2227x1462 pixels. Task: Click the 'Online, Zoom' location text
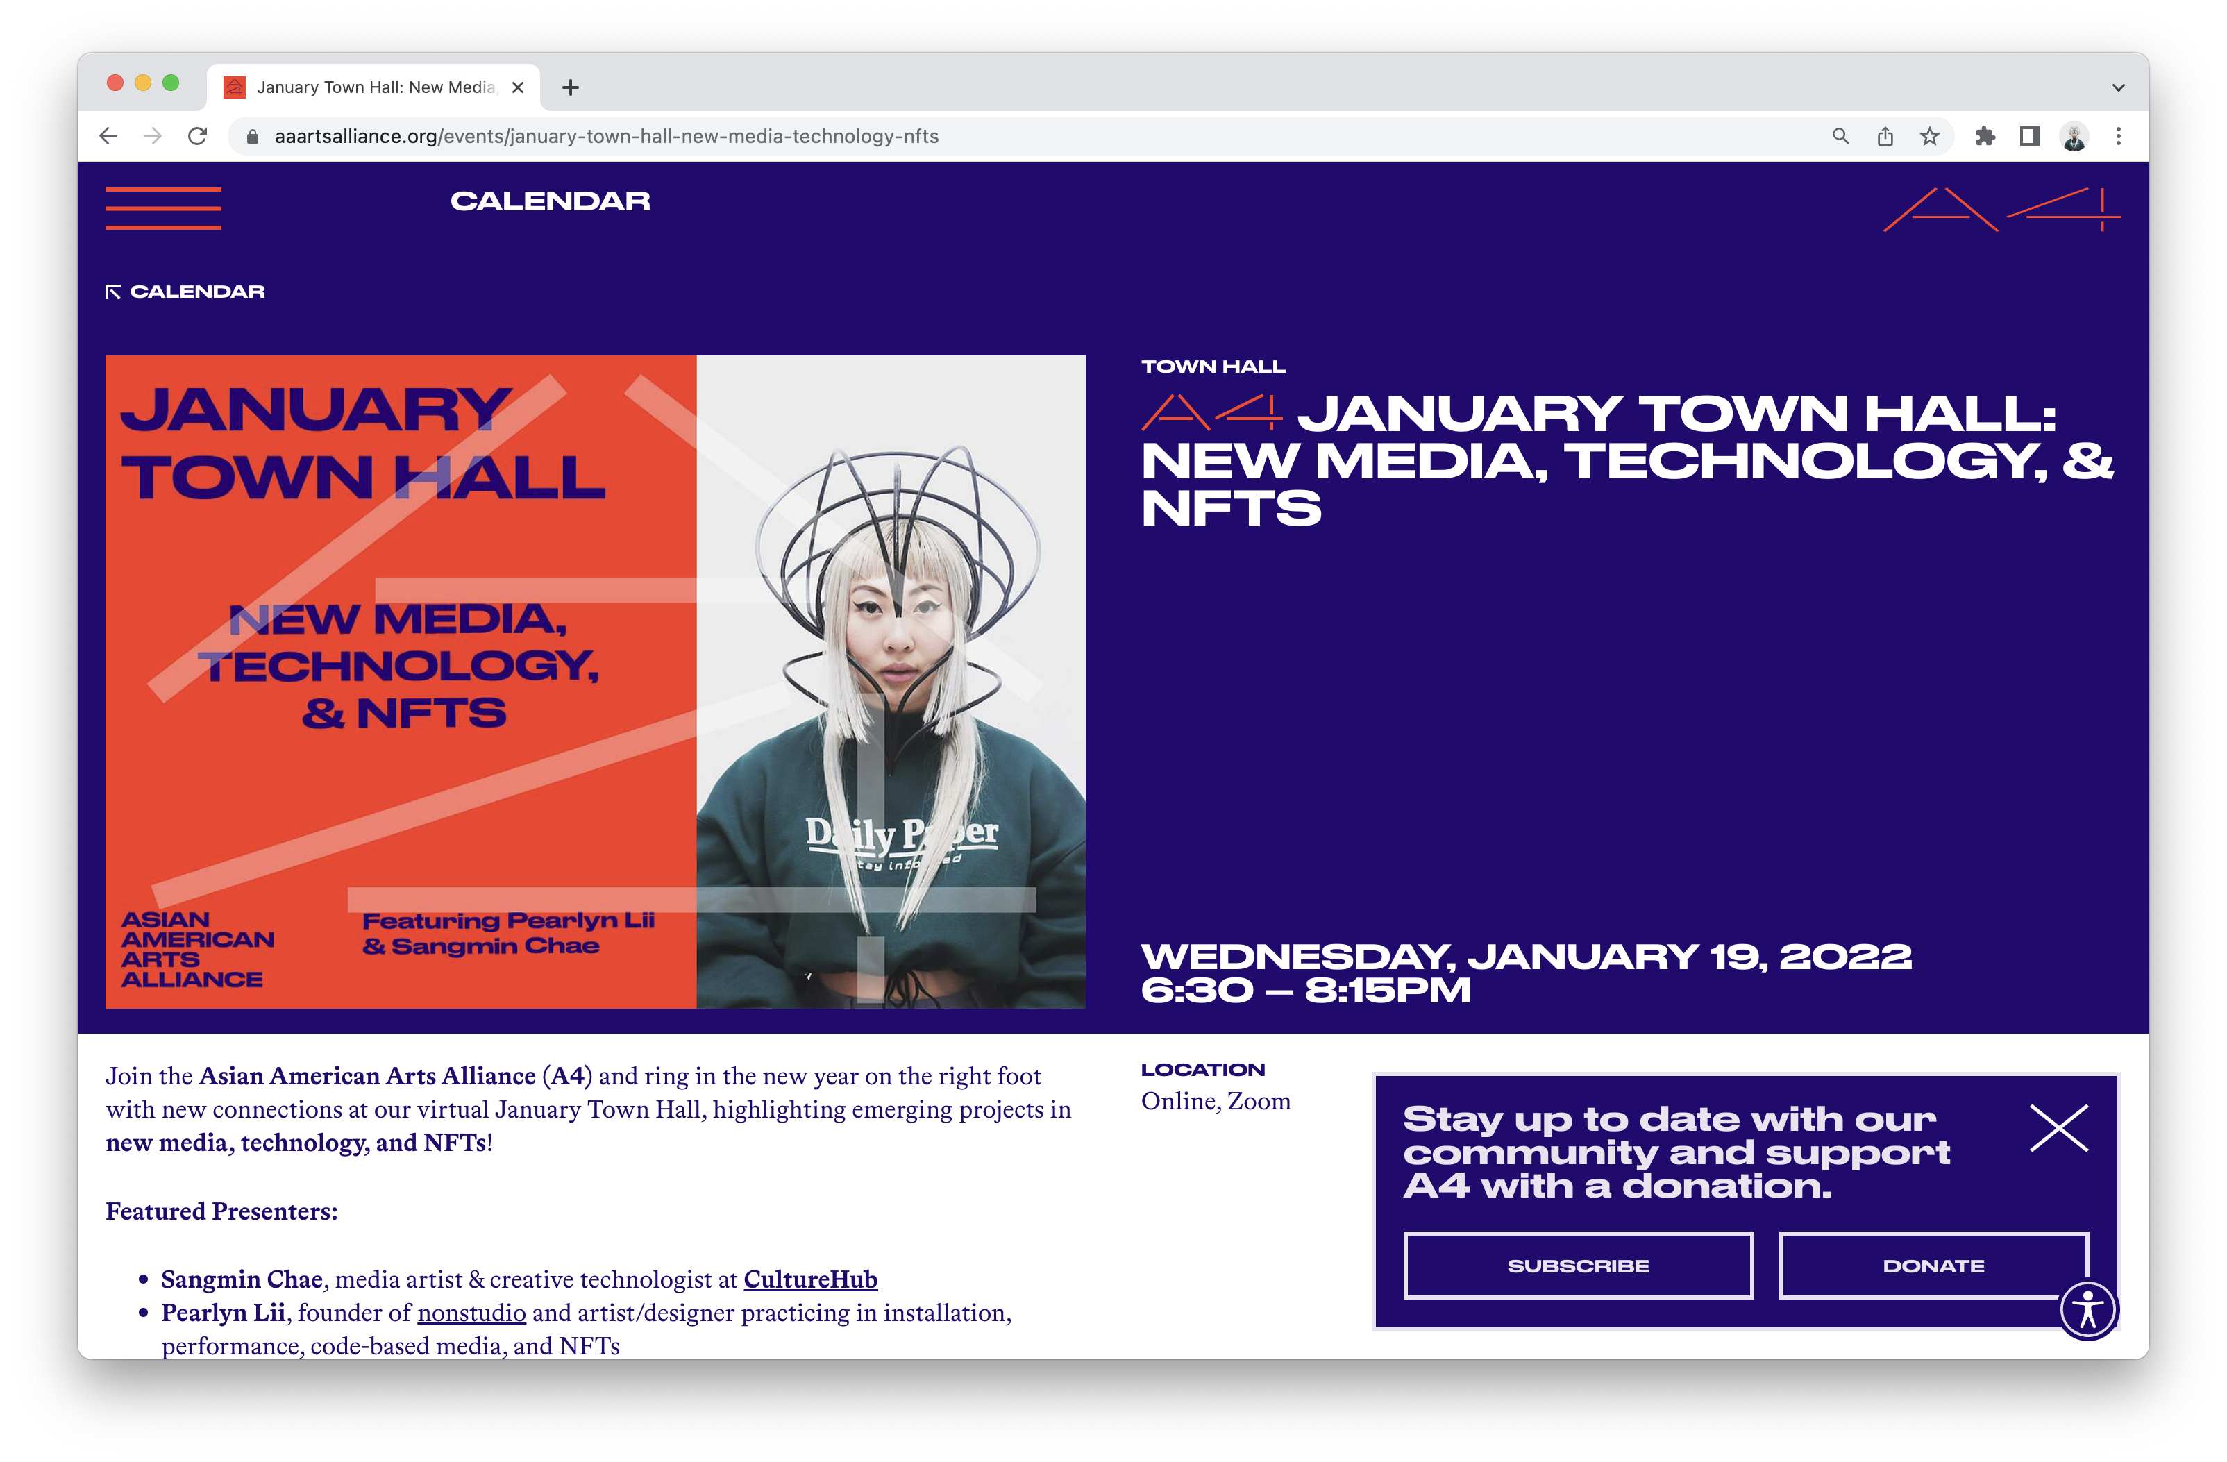point(1216,1102)
